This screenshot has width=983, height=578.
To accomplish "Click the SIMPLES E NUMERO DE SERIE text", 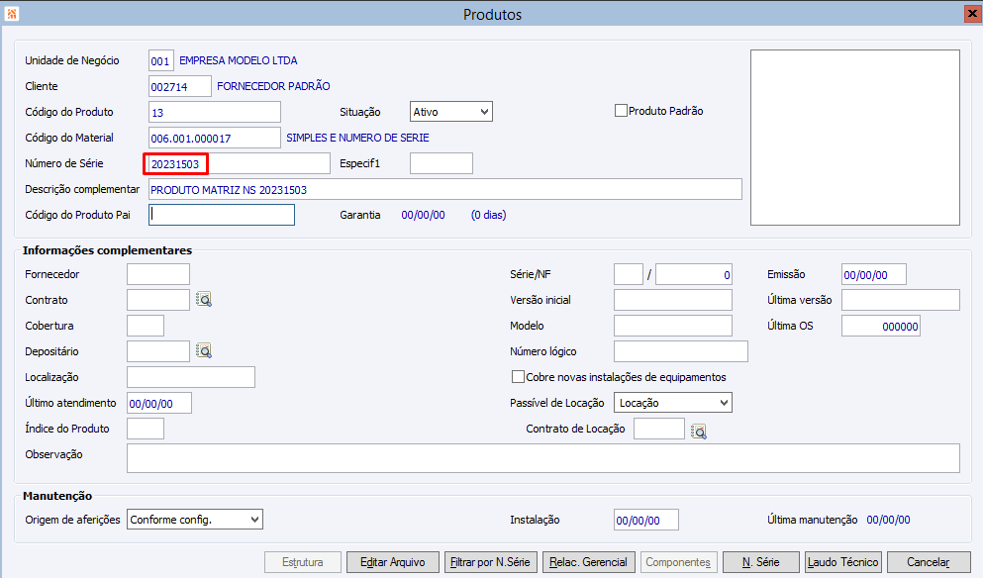I will 358,138.
